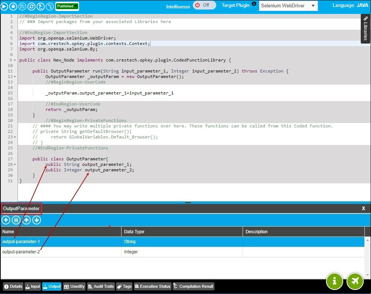Viewport: 371px width, 294px height.
Task: Place cursor on the Context import line
Action: (x=85, y=44)
